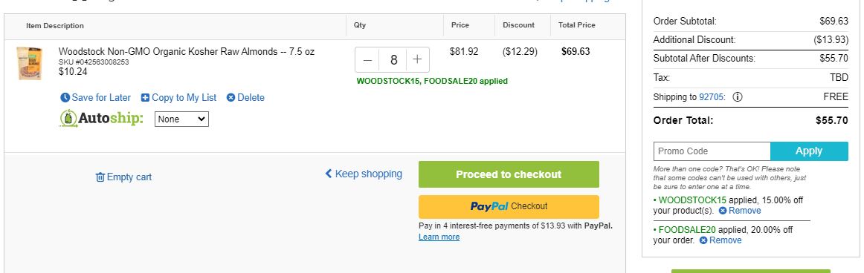Increase almonds quantity with plus button
This screenshot has width=864, height=273.
417,60
